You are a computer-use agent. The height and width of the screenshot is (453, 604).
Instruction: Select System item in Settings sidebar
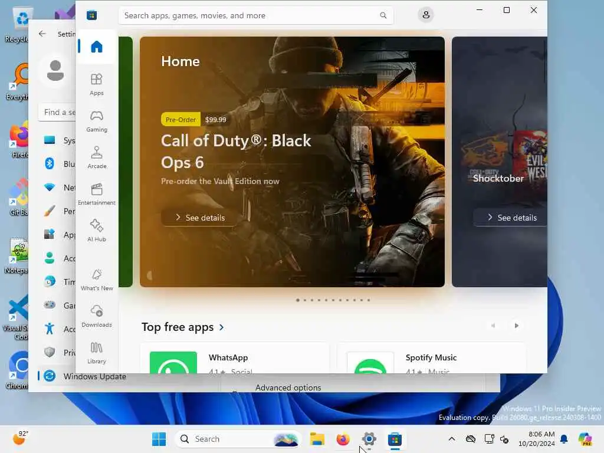coord(57,140)
